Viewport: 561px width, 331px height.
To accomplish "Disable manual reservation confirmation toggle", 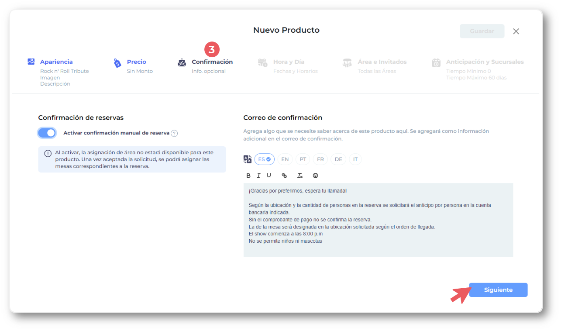I will pos(47,133).
